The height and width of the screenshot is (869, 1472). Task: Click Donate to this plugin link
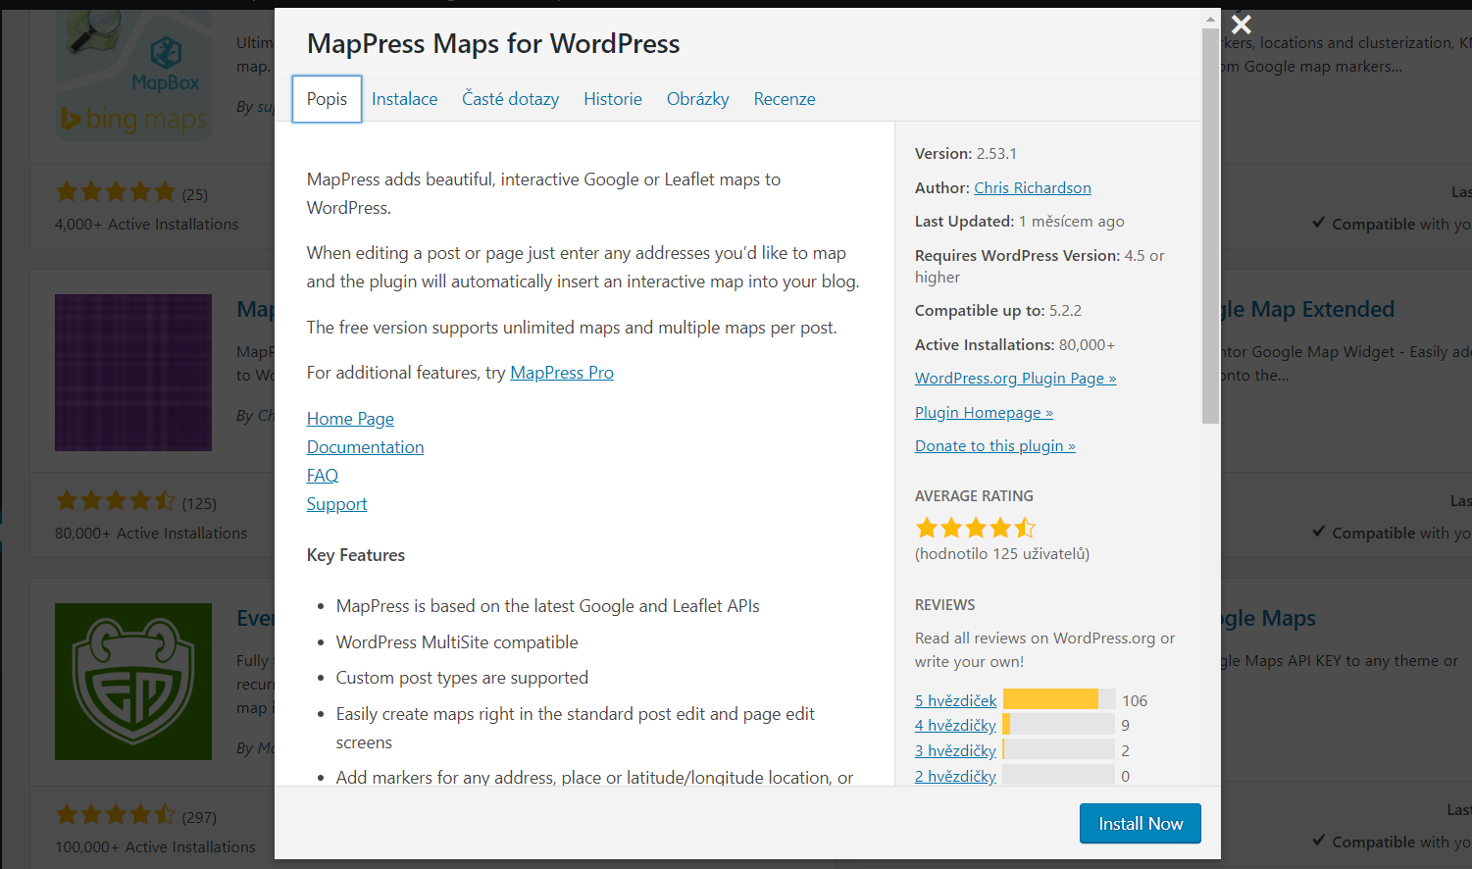tap(995, 446)
